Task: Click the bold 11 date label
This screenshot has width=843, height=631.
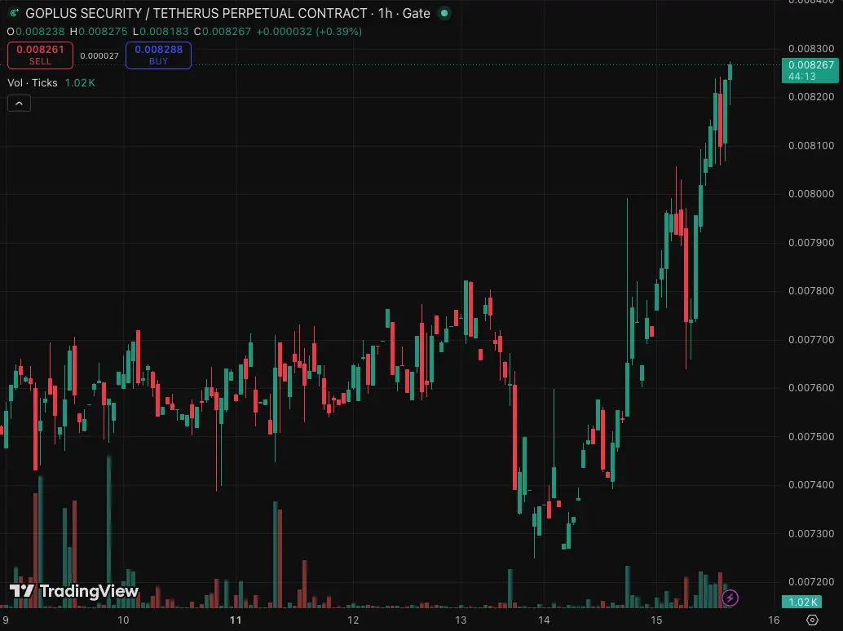Action: click(x=236, y=620)
